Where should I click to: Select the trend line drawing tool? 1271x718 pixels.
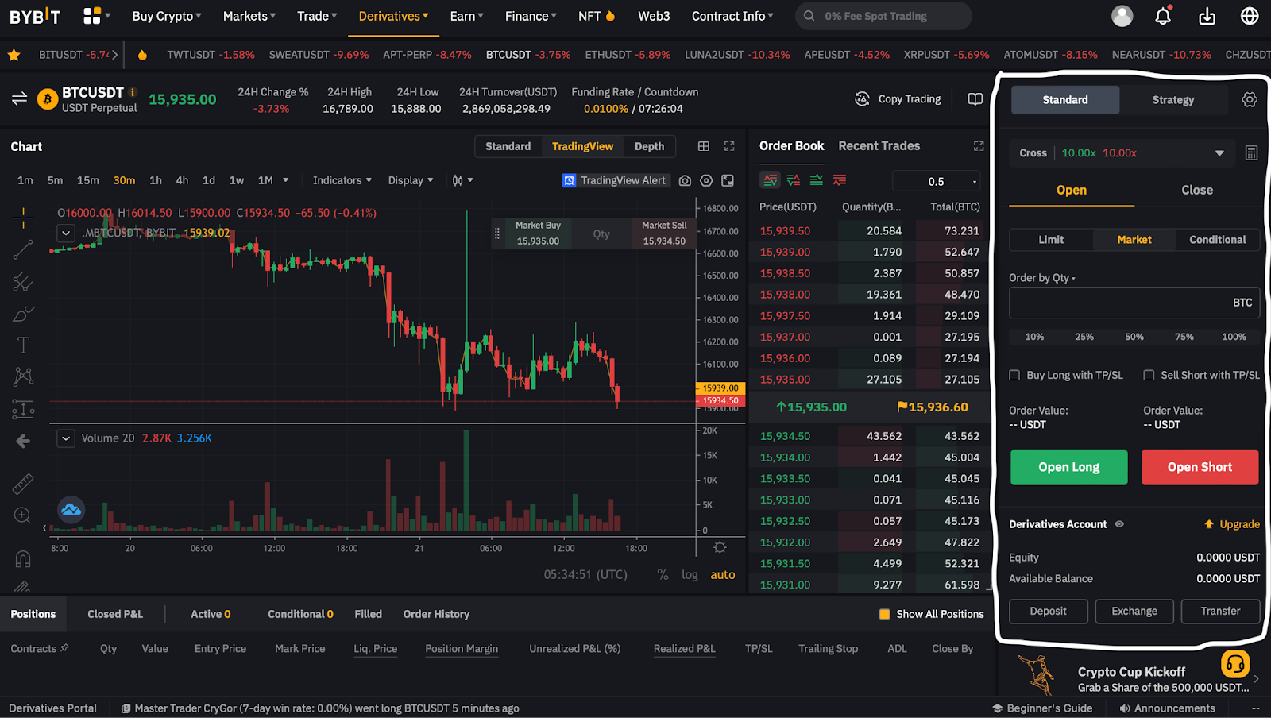[x=23, y=249]
